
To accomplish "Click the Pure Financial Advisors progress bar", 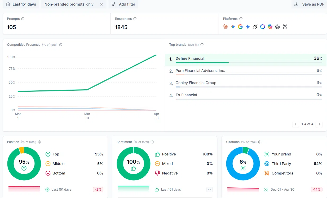I will click(x=249, y=75).
